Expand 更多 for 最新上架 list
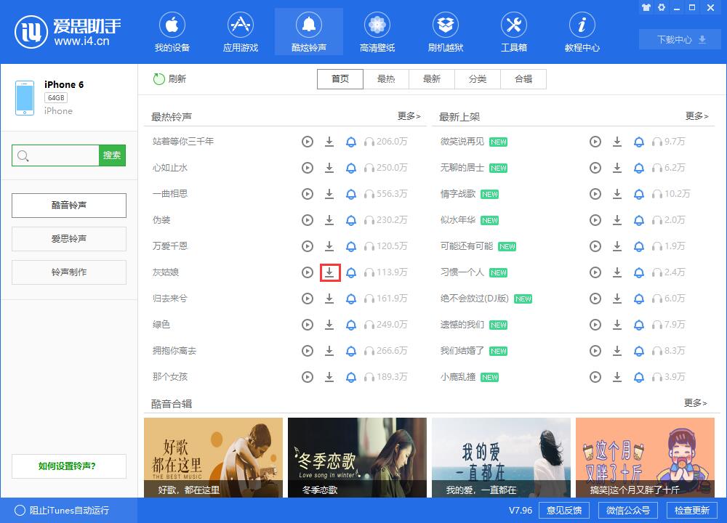The image size is (727, 523). [695, 115]
